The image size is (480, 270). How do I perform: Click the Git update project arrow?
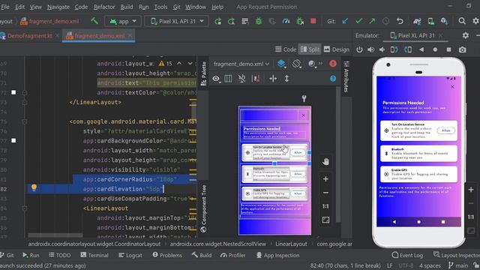click(345, 21)
